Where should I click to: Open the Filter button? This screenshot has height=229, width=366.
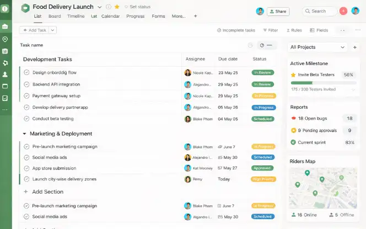click(271, 30)
